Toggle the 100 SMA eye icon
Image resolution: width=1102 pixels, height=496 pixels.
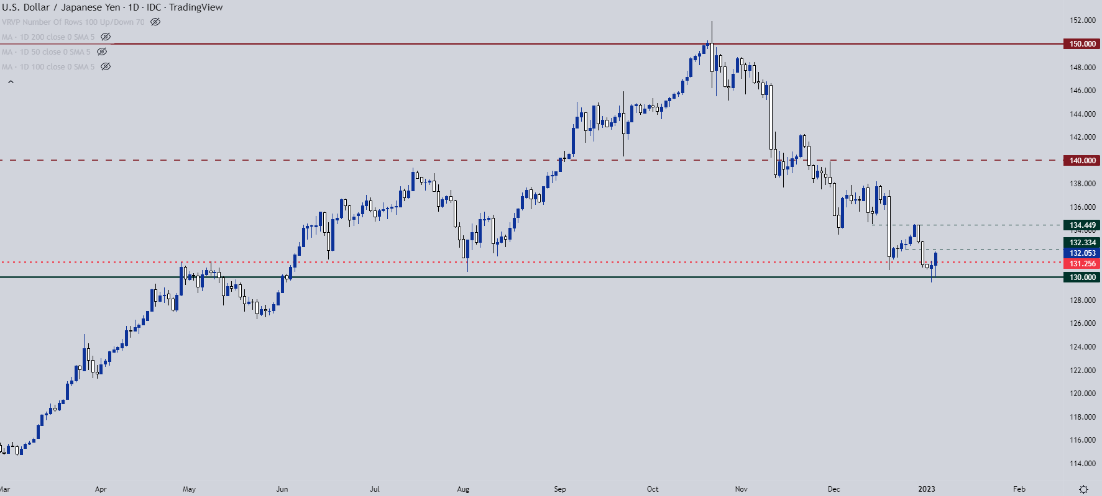106,66
